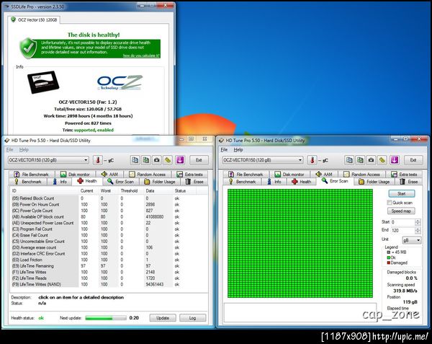This screenshot has width=432, height=344.
Task: Switch to Health tab in right HD Tune
Action: 302,182
